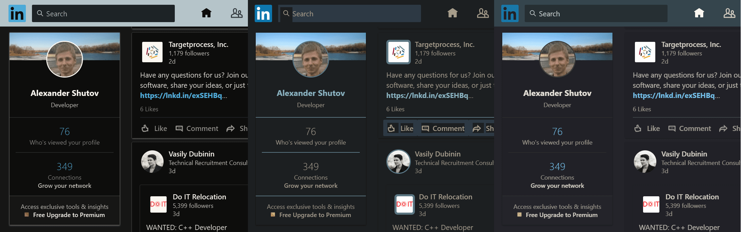
Task: Open the lnkd.in/exSEHBq link in leftmost panel
Action: pyautogui.click(x=181, y=96)
